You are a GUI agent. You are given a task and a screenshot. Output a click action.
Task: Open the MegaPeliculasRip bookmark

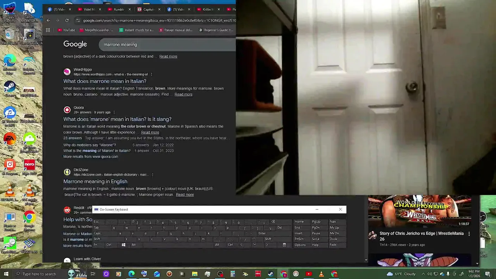(x=96, y=30)
